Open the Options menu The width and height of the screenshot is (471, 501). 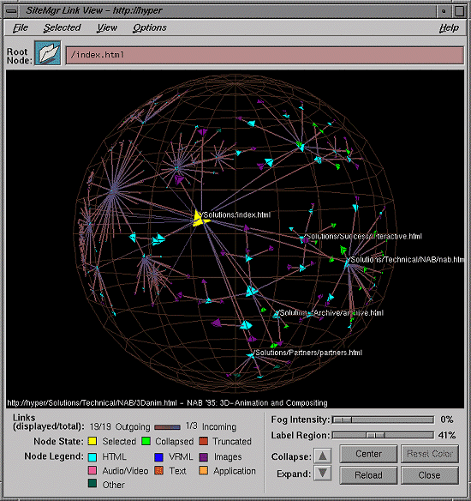pos(150,28)
